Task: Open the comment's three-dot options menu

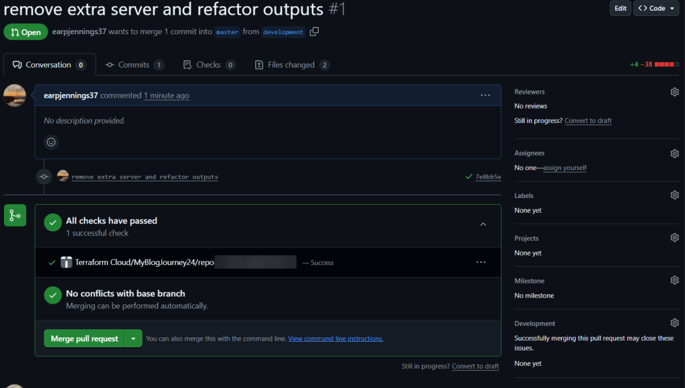Action: [485, 96]
